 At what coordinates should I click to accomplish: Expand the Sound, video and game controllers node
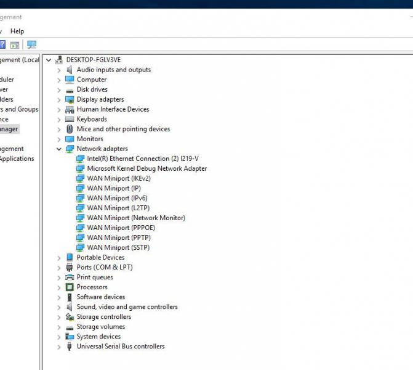point(59,306)
